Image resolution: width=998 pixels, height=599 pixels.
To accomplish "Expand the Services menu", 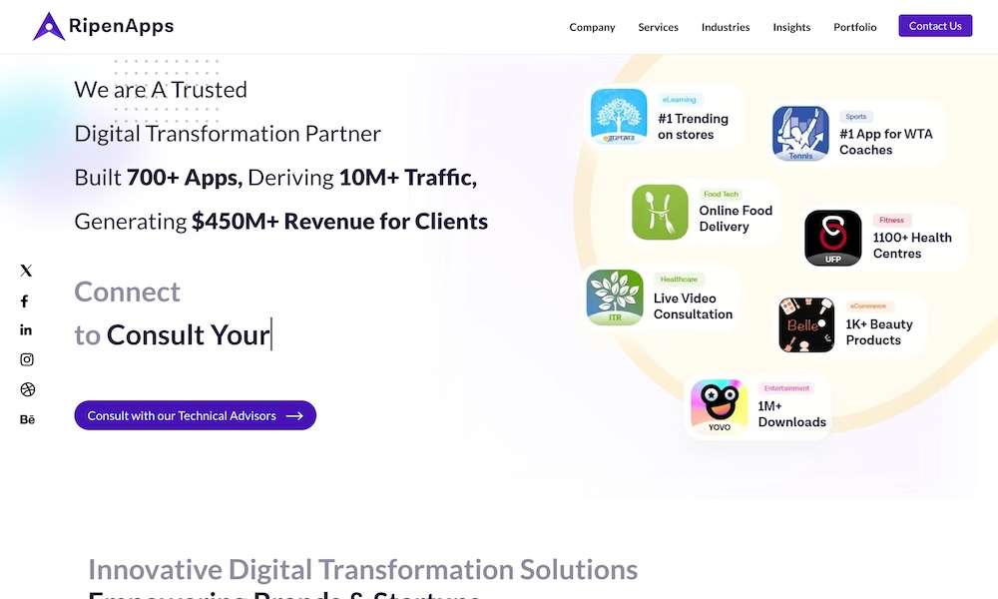I will [x=658, y=27].
